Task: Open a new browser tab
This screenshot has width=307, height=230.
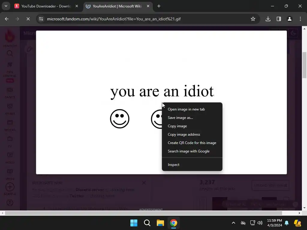Action: pos(159,6)
